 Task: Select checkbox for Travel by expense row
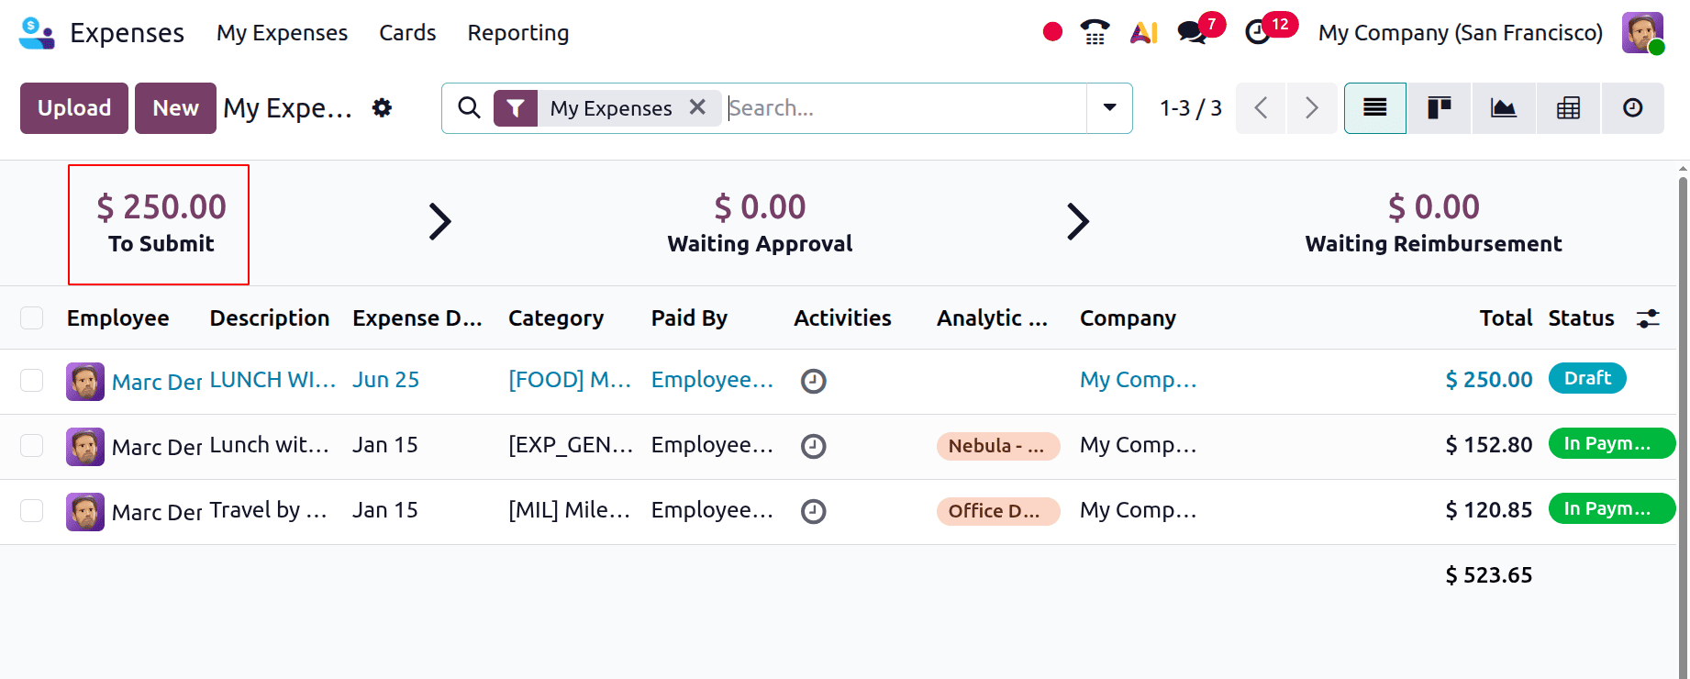coord(32,510)
